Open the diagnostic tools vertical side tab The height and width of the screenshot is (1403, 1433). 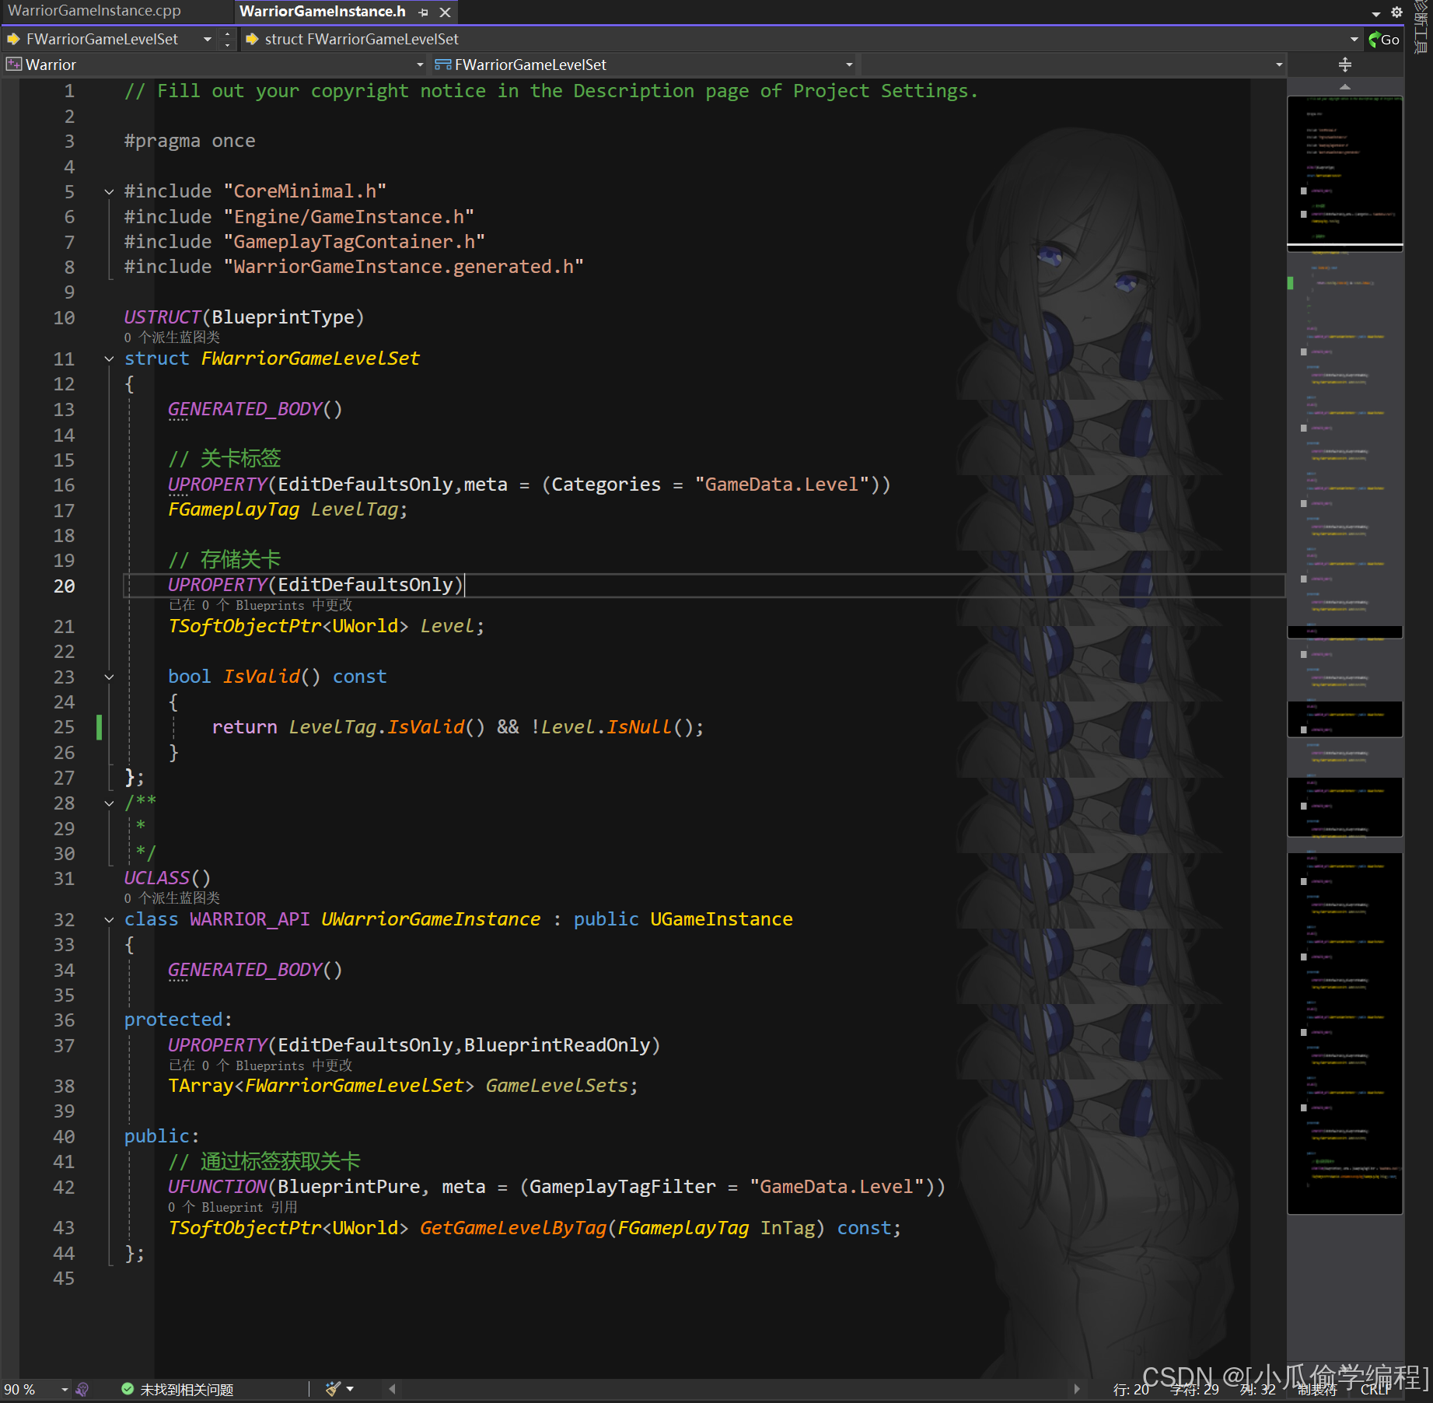click(1420, 28)
